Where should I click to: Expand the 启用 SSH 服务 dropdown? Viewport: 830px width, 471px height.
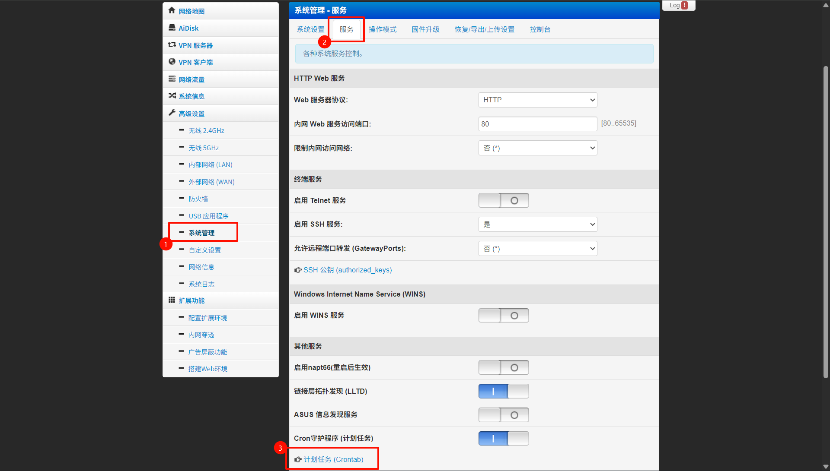[x=537, y=224]
